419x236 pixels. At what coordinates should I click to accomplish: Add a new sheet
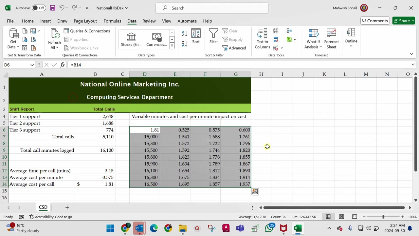[67, 207]
